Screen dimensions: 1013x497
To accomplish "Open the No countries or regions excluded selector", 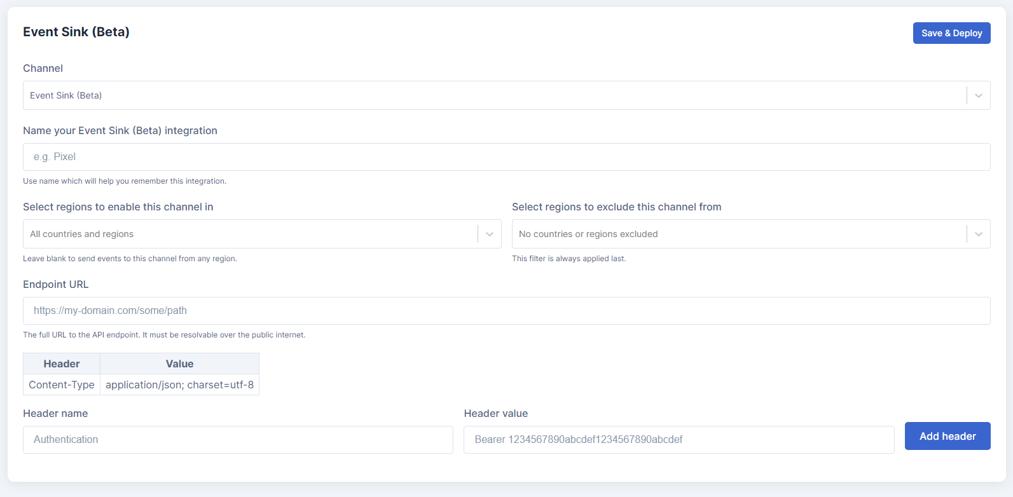I will [751, 234].
